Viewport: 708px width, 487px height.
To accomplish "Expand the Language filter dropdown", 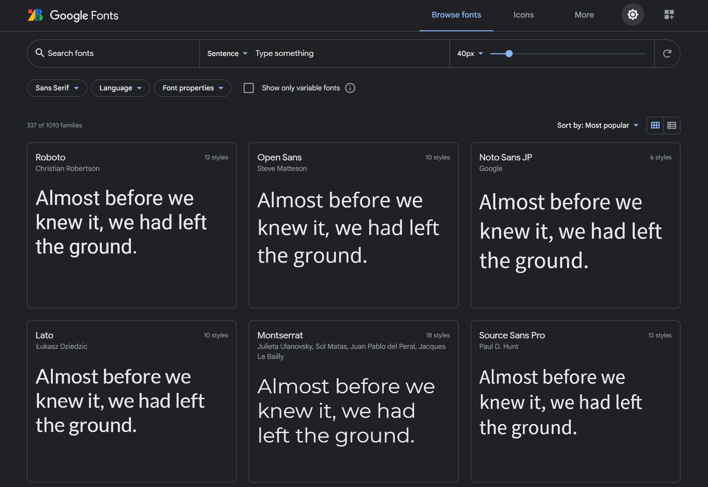I will tap(120, 88).
